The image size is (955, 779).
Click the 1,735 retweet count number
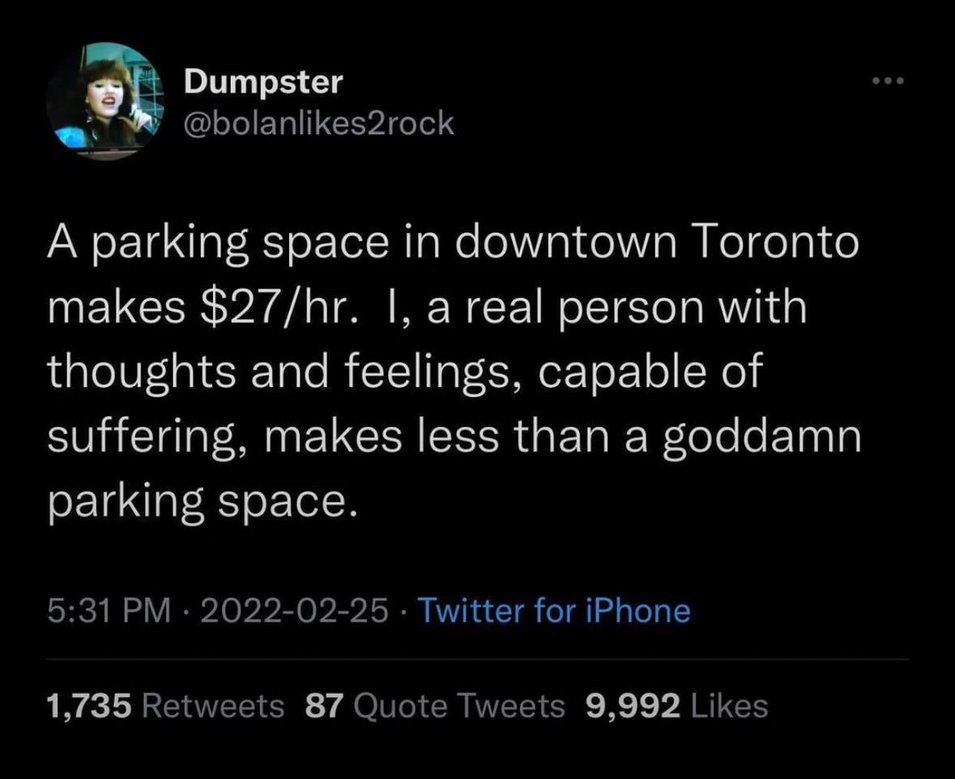click(88, 705)
